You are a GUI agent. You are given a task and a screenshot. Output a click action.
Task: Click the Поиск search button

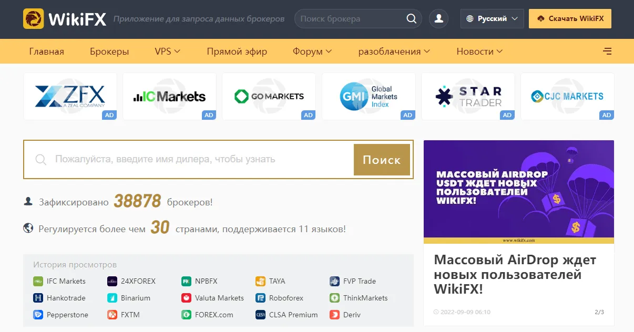[382, 160]
